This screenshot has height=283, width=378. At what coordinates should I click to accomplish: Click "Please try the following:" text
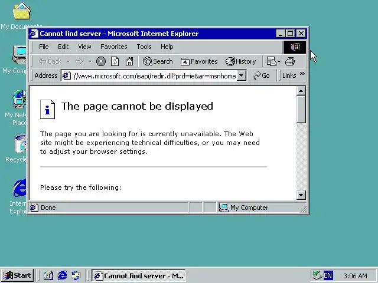80,187
